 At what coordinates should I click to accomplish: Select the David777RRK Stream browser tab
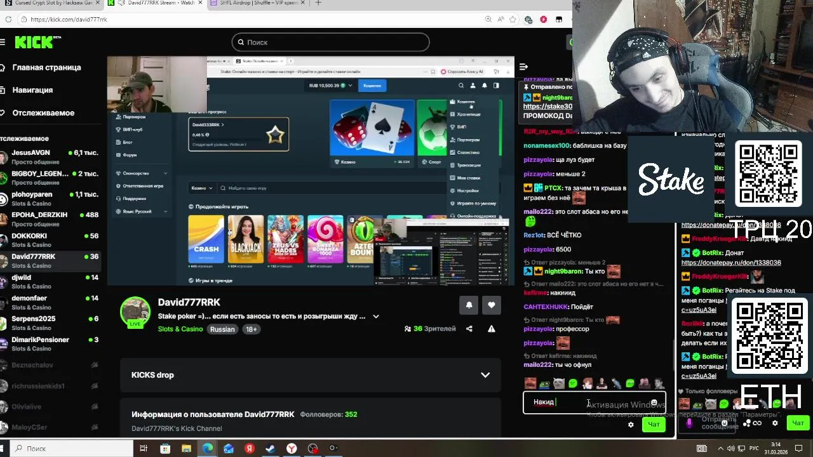click(x=154, y=3)
